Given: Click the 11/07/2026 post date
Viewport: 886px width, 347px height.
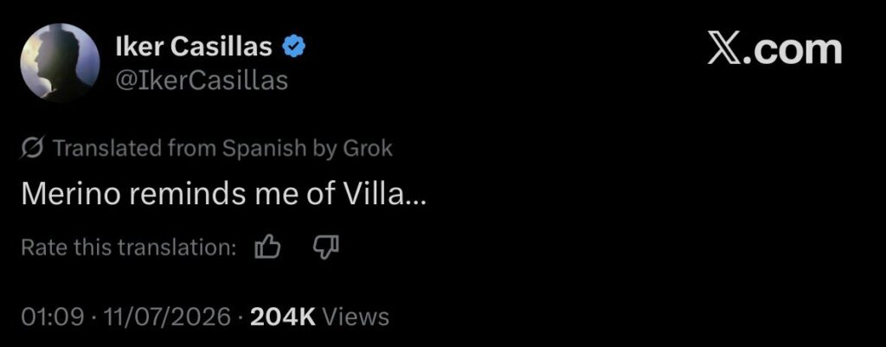Looking at the screenshot, I should tap(167, 317).
